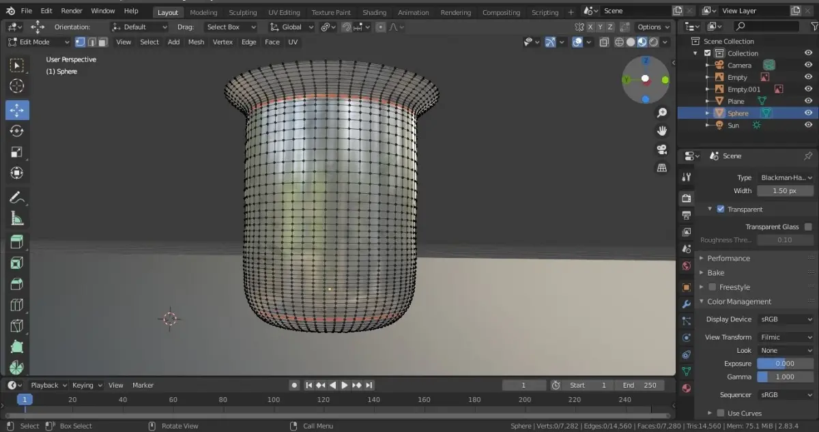Screen dimensions: 819x432
Task: Switch to rendered viewport shading
Action: click(x=654, y=42)
